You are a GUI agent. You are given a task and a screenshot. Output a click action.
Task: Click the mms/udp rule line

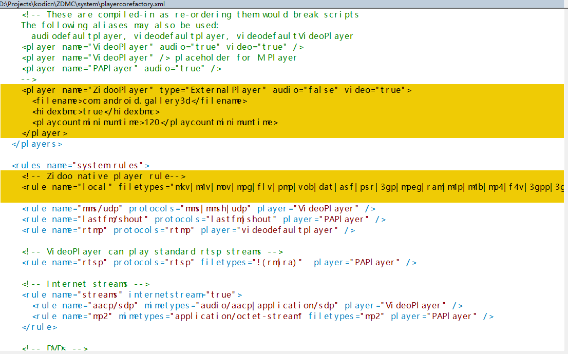coord(197,208)
